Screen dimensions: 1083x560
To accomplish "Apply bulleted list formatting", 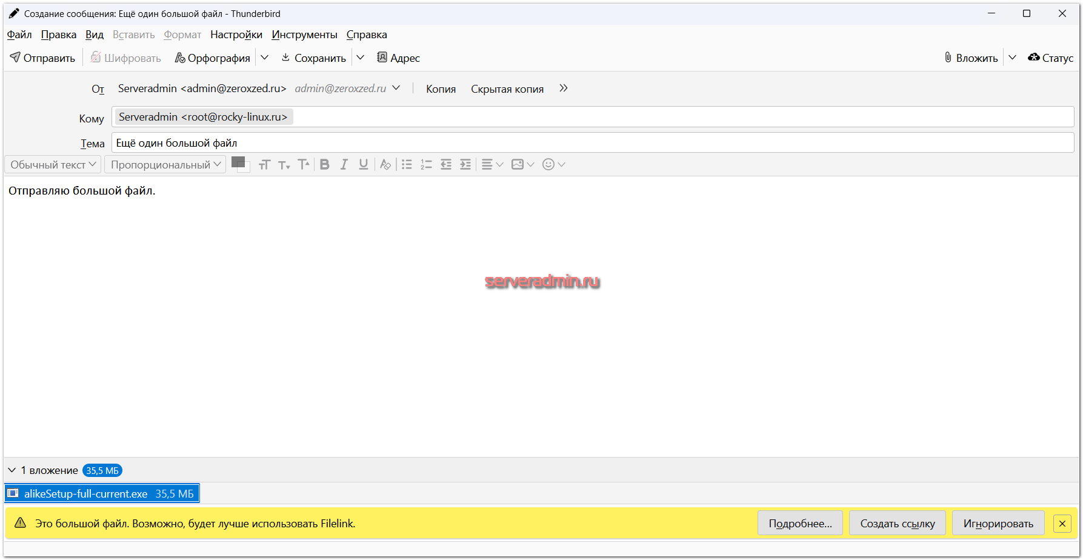I will (407, 165).
